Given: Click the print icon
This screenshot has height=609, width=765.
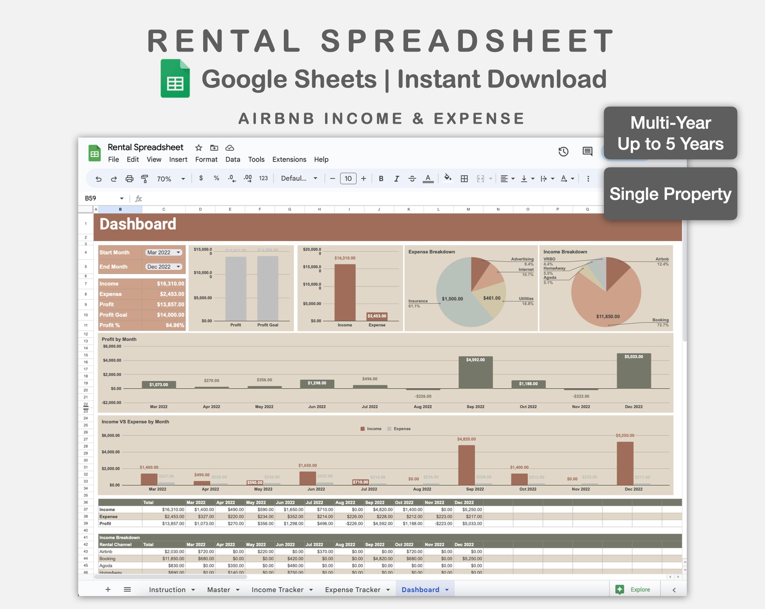Looking at the screenshot, I should pyautogui.click(x=129, y=179).
